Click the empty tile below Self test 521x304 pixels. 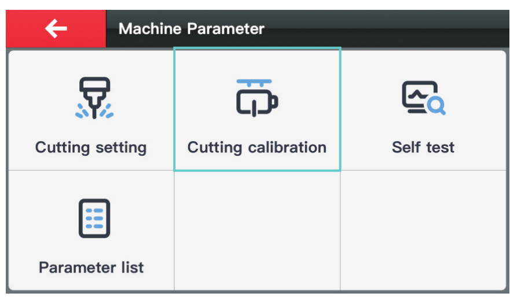(x=423, y=230)
